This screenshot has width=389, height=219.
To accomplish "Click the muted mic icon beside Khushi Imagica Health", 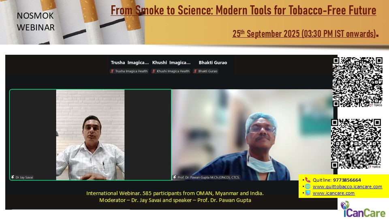I will [154, 71].
